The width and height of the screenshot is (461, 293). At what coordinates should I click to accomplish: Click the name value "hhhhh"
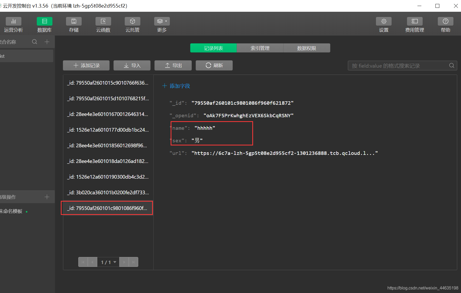click(x=205, y=128)
